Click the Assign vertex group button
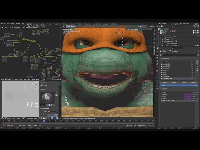 click(165, 82)
